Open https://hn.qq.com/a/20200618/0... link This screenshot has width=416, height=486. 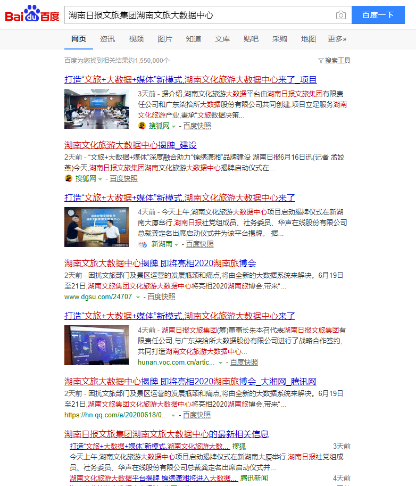coord(116,415)
